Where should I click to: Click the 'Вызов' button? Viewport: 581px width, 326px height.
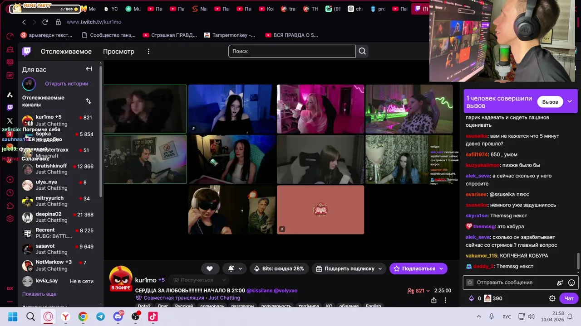pyautogui.click(x=550, y=102)
